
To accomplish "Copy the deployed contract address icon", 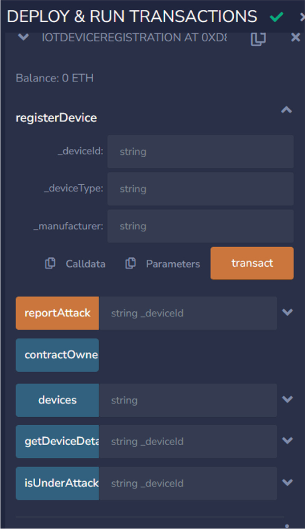I will point(258,39).
